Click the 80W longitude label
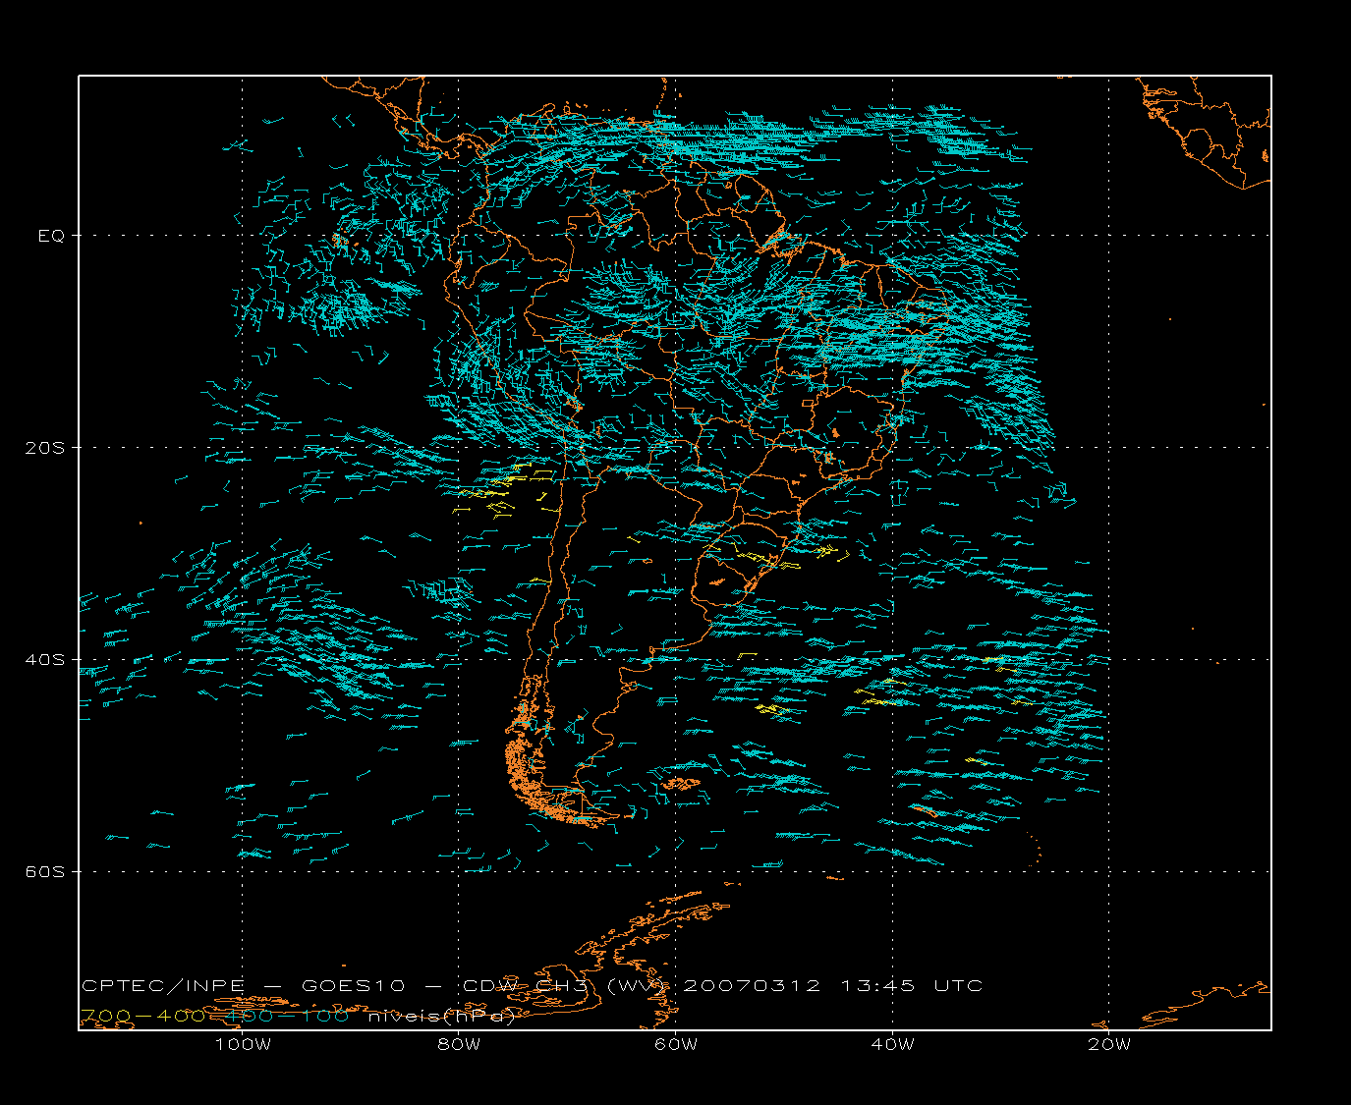Screen dimensions: 1351x1105 459,1044
